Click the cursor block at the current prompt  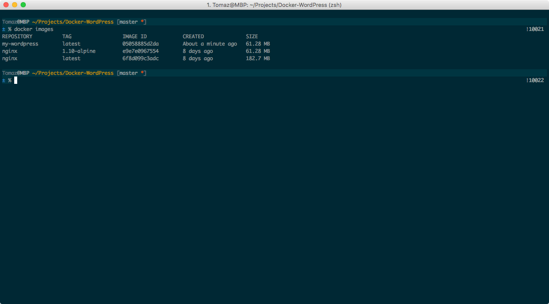click(15, 80)
